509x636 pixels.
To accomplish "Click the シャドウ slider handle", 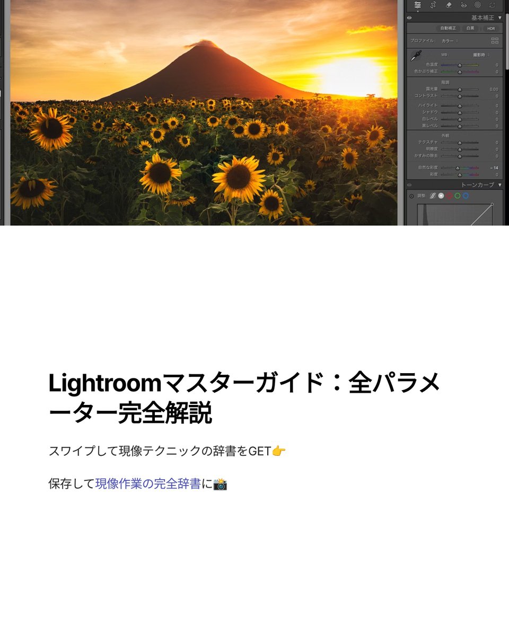I will pyautogui.click(x=460, y=113).
